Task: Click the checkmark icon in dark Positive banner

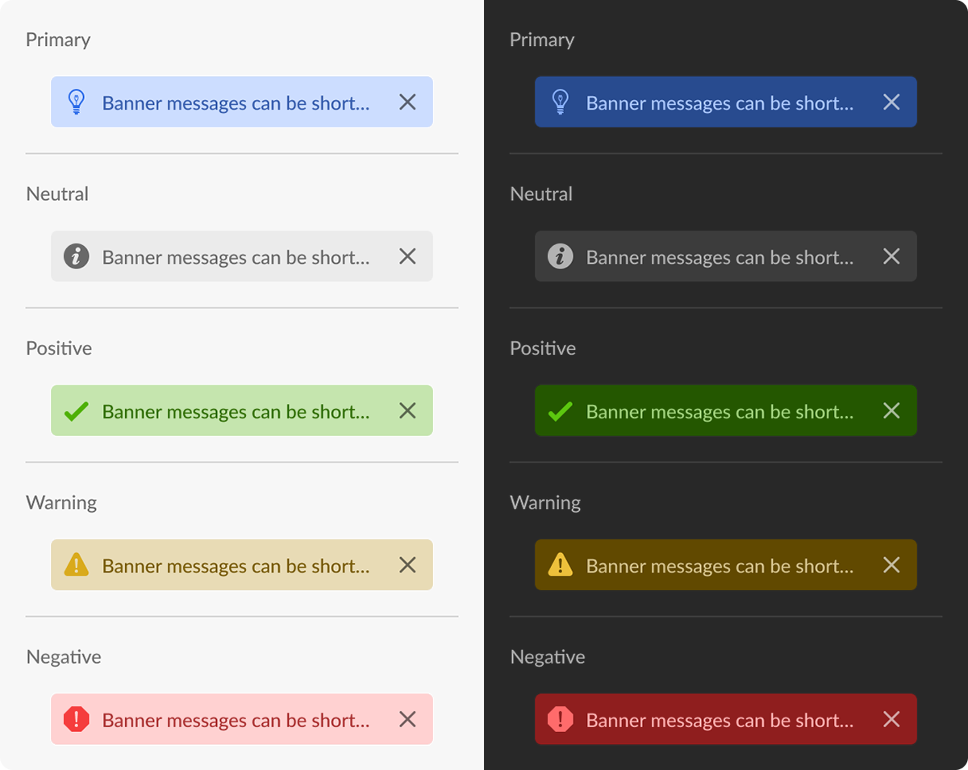Action: click(560, 411)
